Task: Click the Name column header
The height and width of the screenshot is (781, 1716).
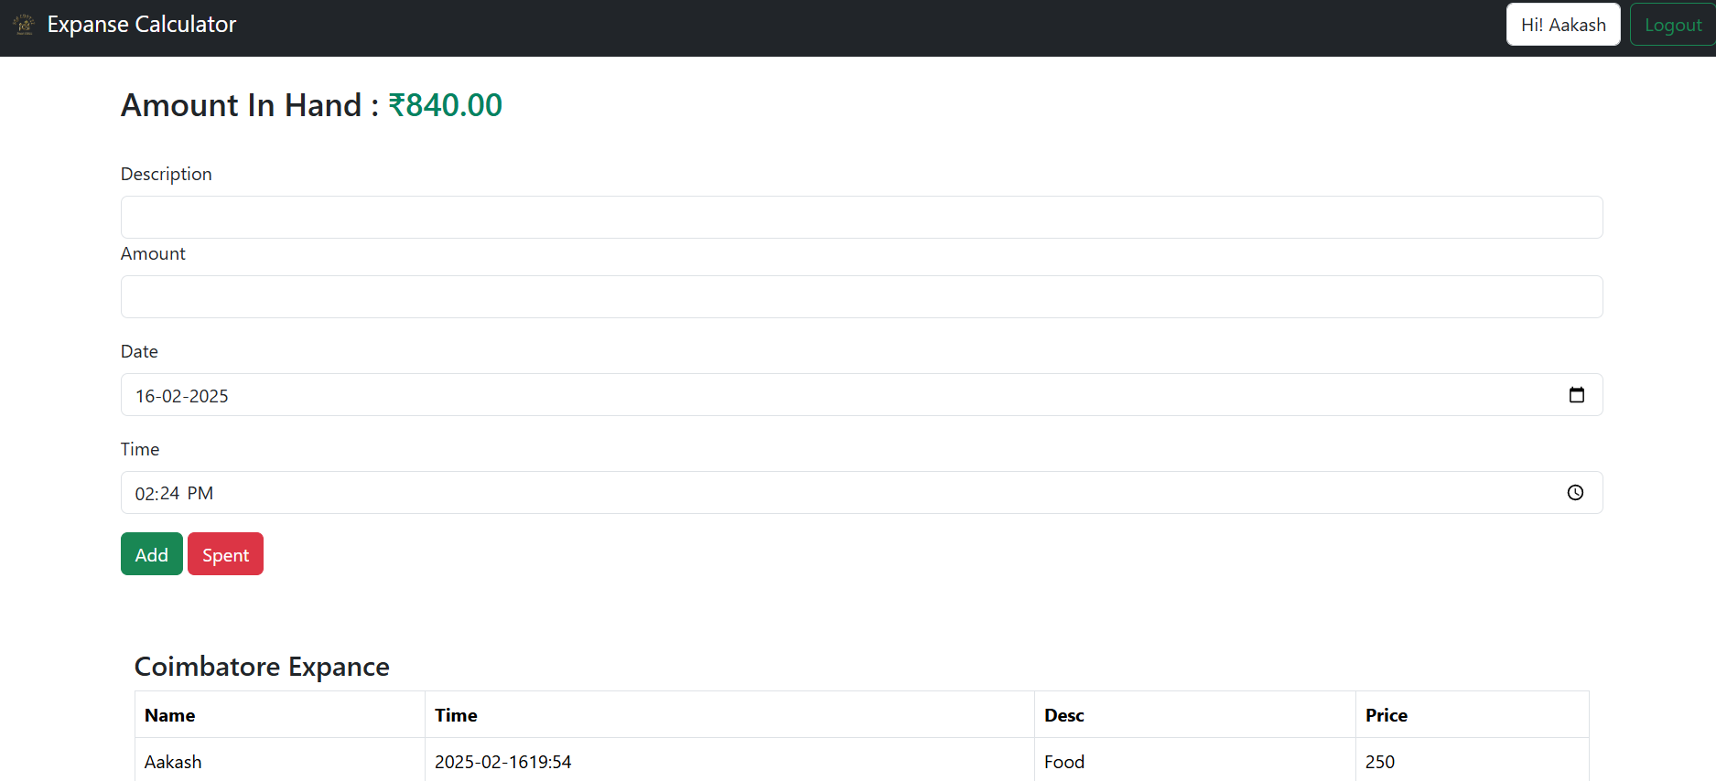Action: (170, 715)
